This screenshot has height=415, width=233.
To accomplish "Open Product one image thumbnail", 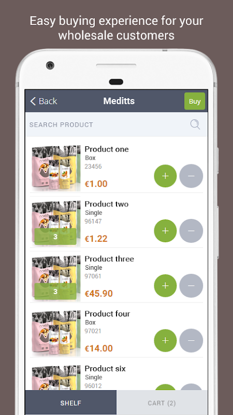I will point(56,168).
